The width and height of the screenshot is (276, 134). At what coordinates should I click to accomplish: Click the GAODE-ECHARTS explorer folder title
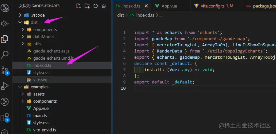(39, 6)
